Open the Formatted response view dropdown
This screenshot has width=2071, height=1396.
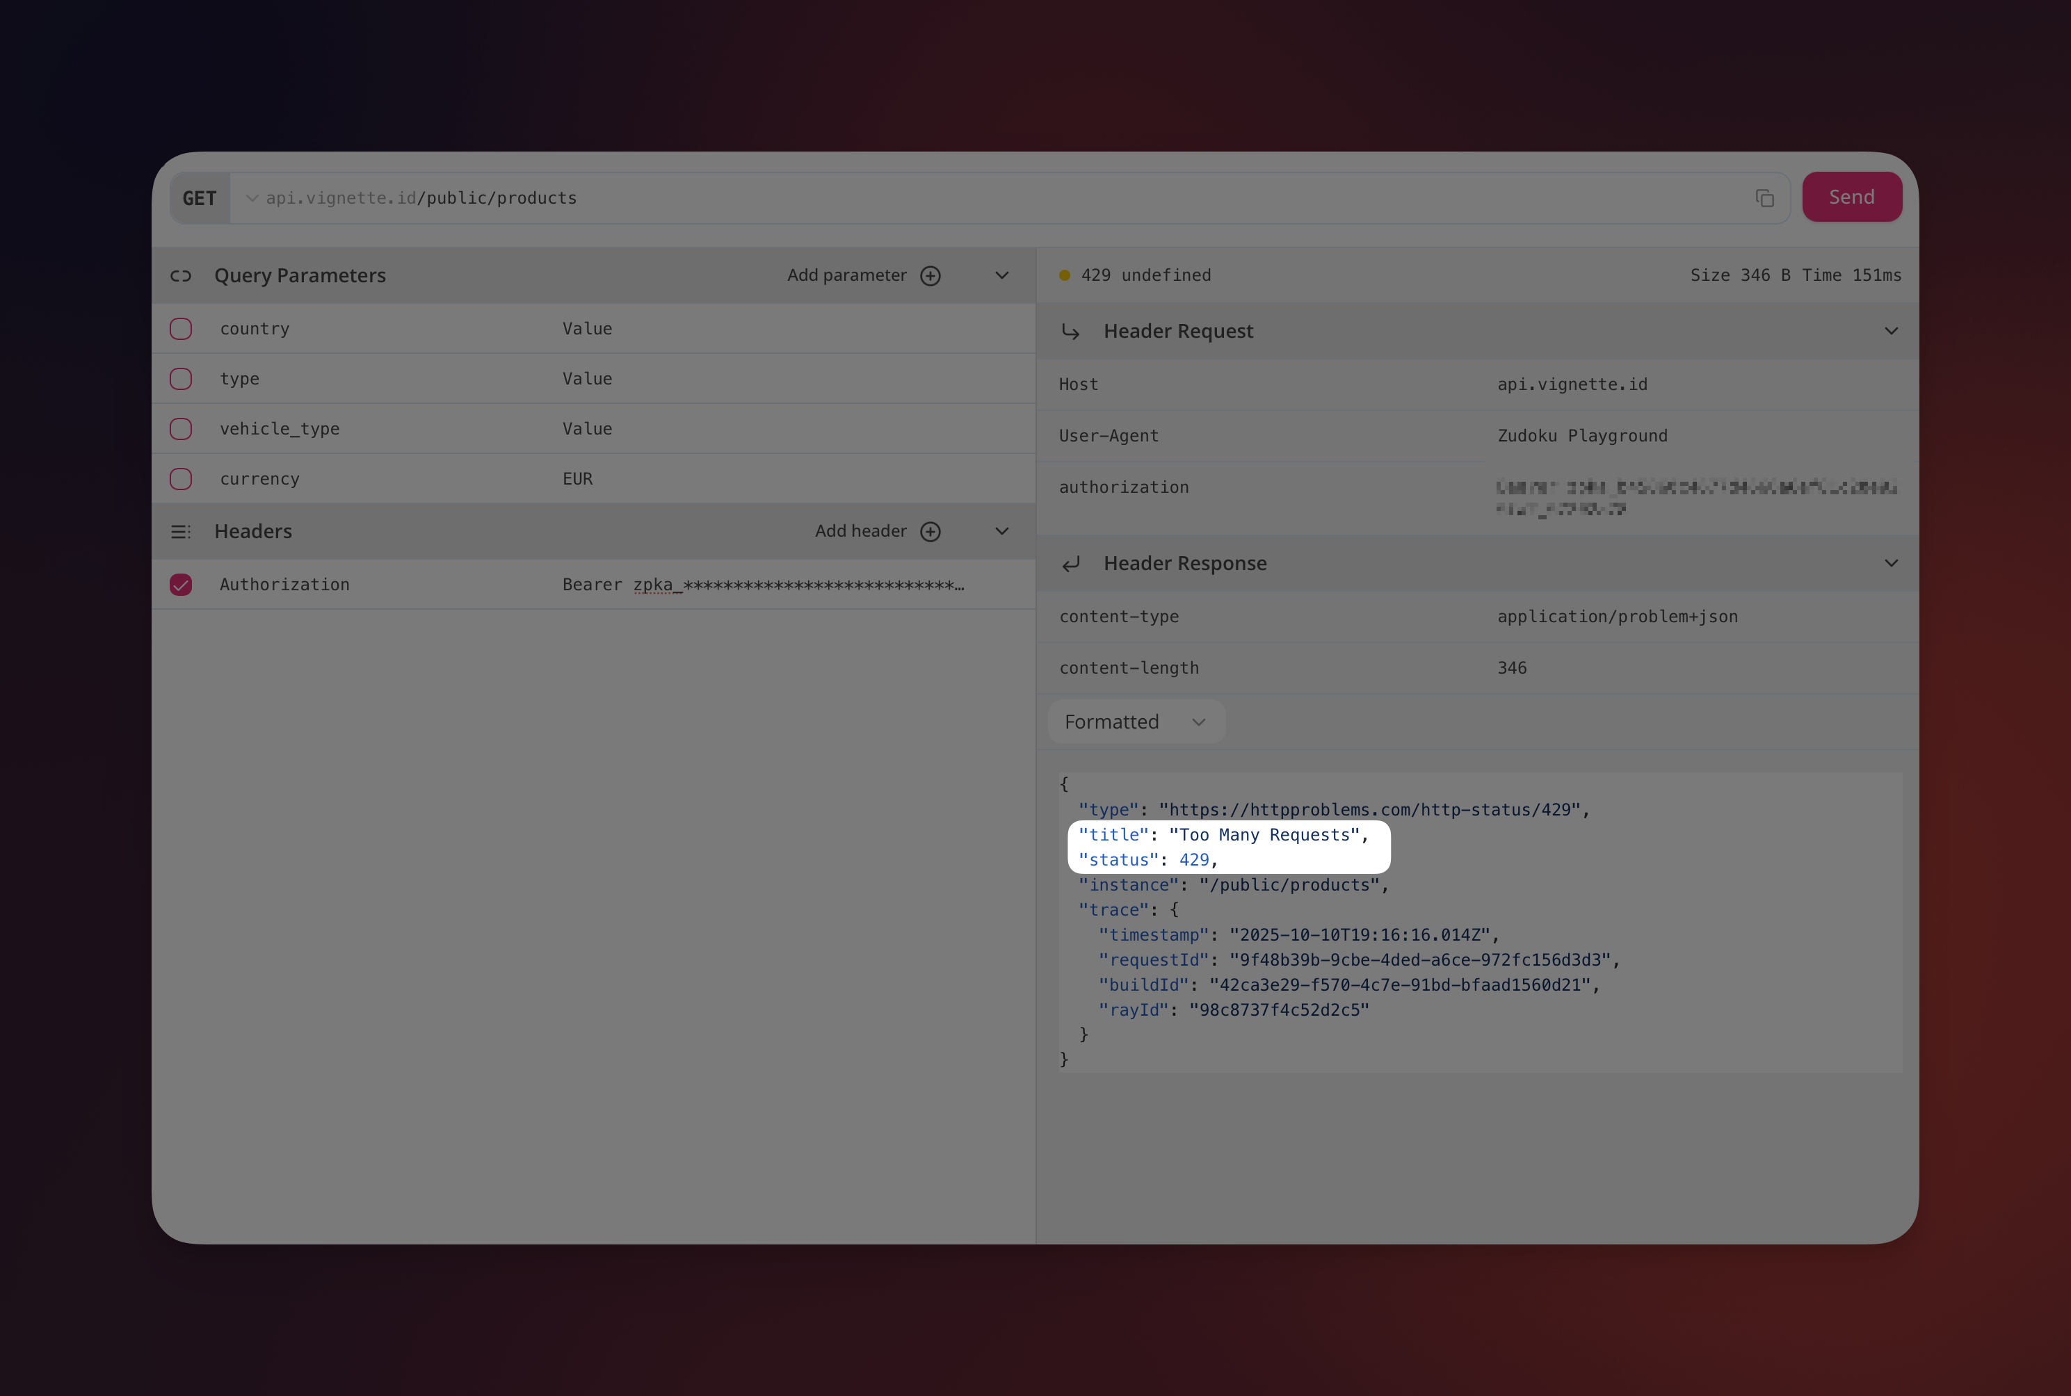[1135, 722]
